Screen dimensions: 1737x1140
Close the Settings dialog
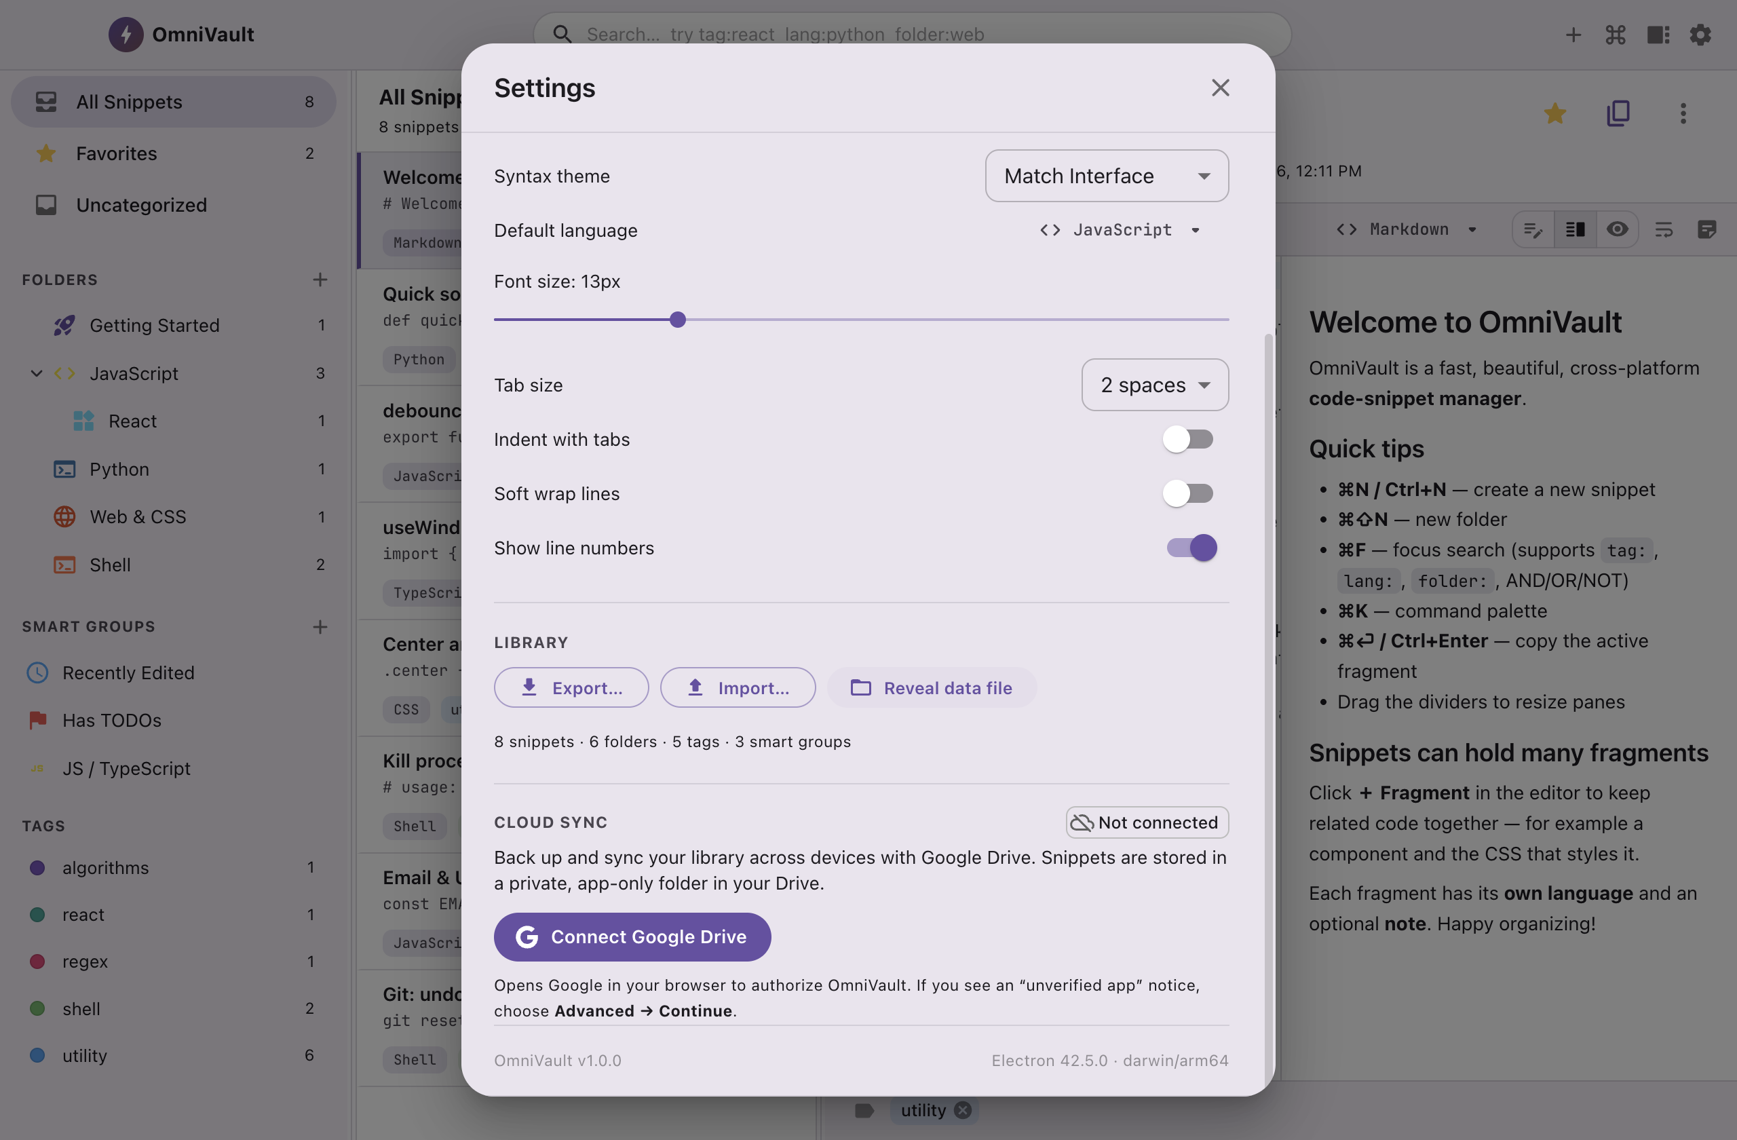coord(1220,88)
